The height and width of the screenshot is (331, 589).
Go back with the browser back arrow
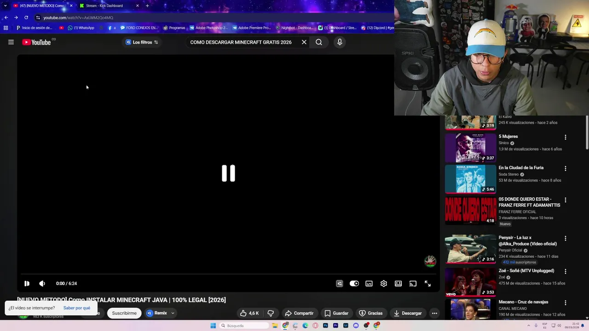tap(6, 17)
